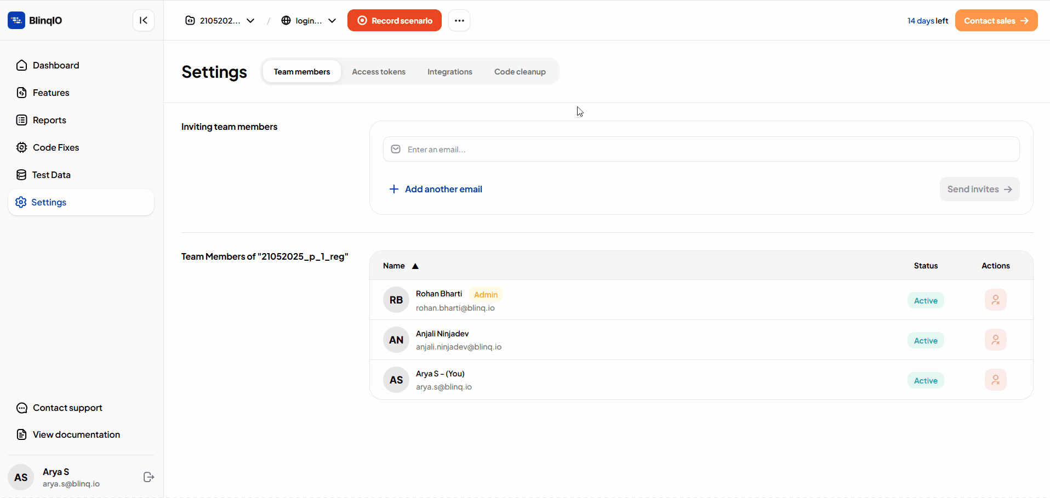This screenshot has width=1050, height=498.
Task: Go to Dashboard in the sidebar
Action: pos(56,65)
